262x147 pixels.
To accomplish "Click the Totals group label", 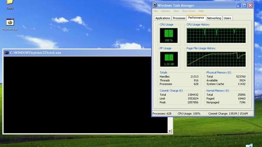I will tap(163, 73).
